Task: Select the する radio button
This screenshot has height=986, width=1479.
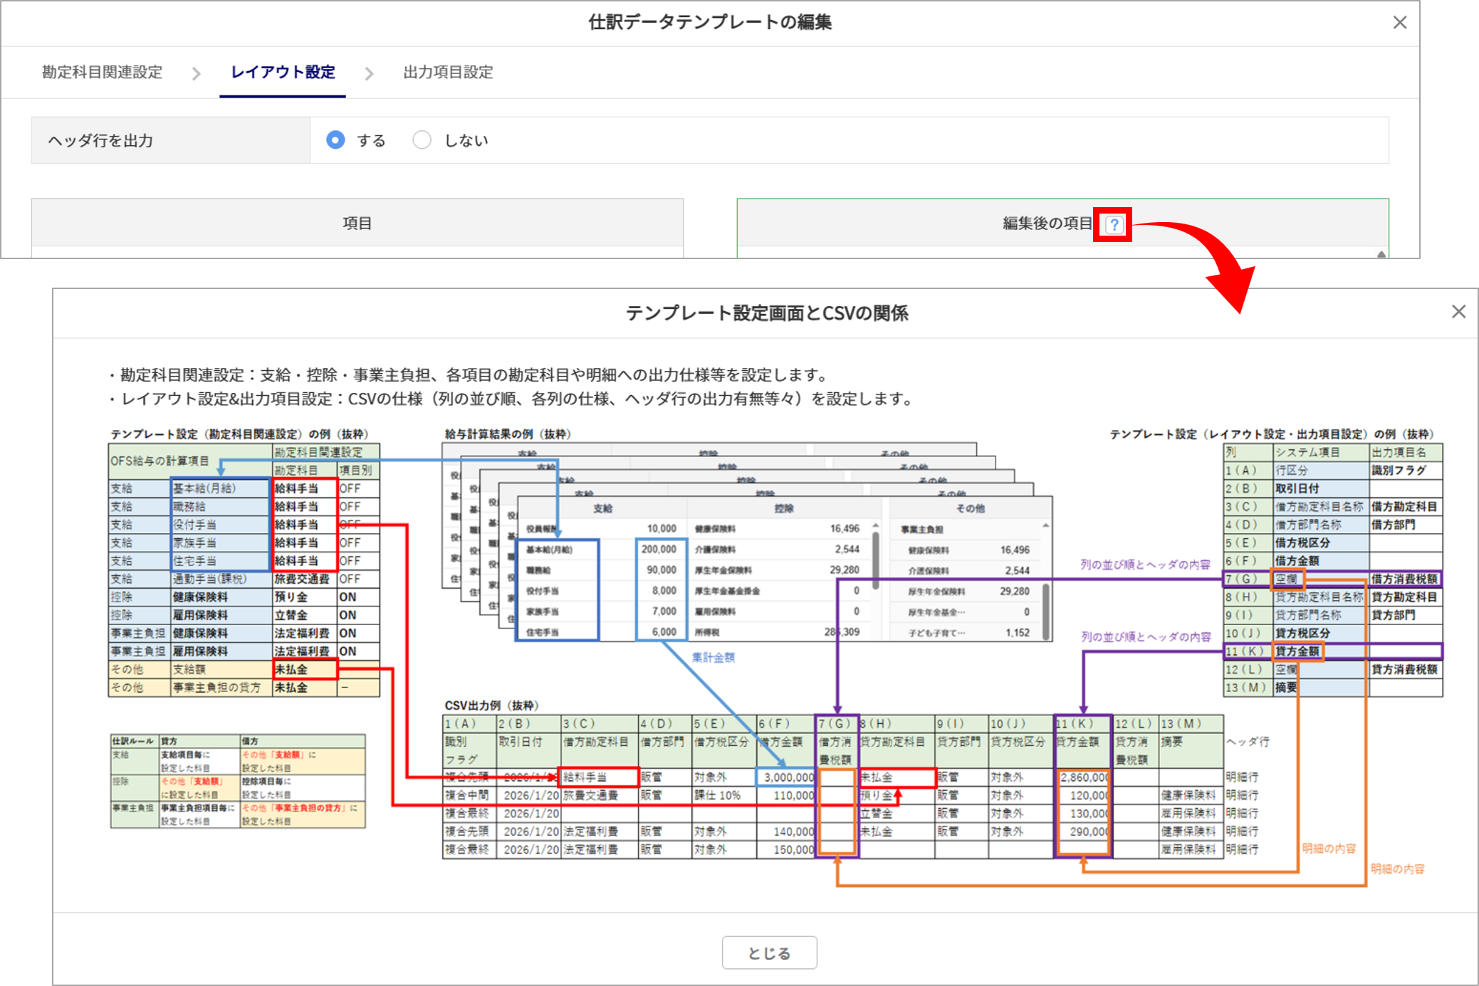Action: click(x=335, y=140)
